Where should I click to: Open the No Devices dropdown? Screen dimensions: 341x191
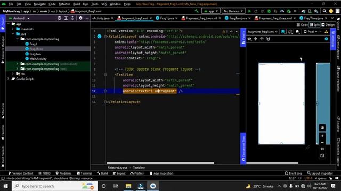point(233,11)
